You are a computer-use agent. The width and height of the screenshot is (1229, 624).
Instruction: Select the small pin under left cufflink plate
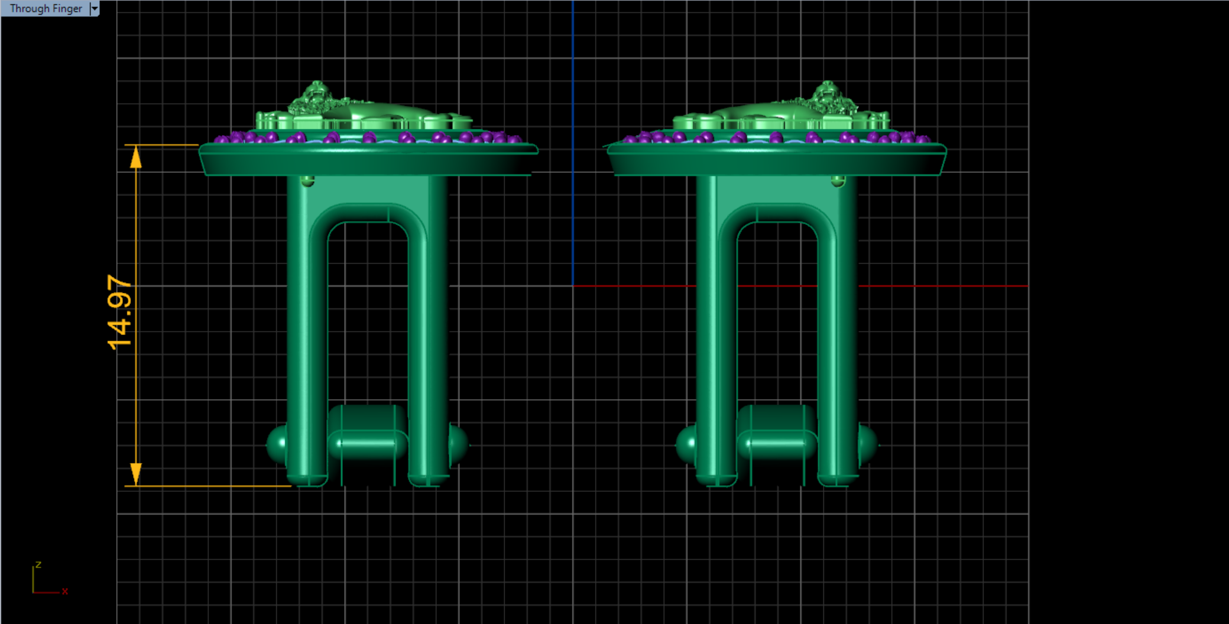tap(307, 181)
